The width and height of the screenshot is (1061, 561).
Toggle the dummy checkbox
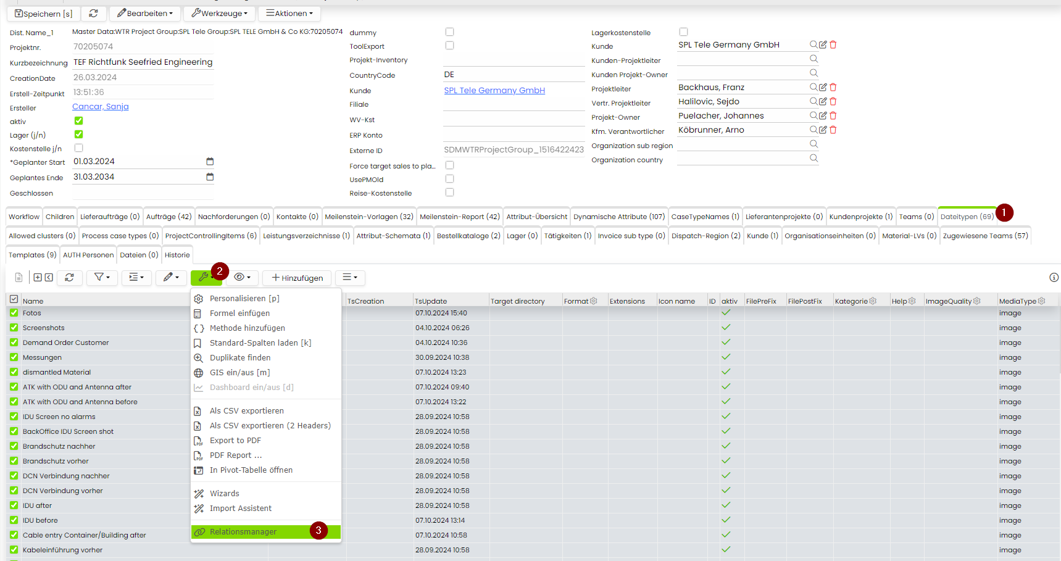(x=449, y=31)
